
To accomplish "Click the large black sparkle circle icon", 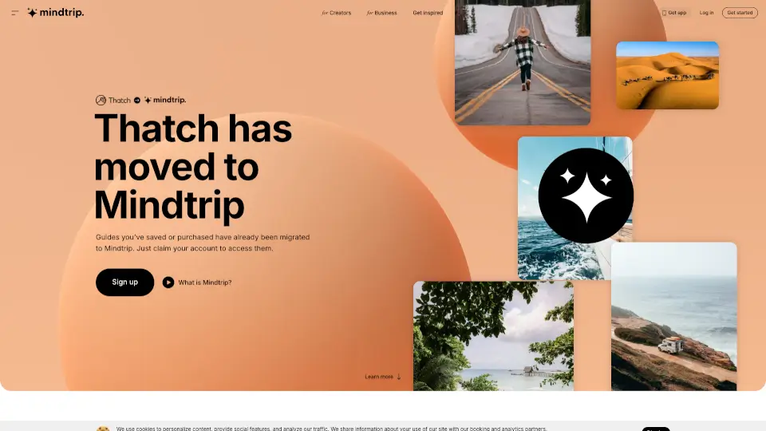I will coord(586,196).
